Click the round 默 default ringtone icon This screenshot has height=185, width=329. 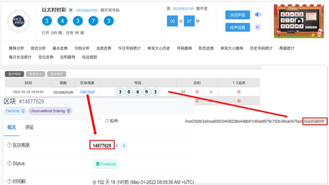(x=258, y=27)
